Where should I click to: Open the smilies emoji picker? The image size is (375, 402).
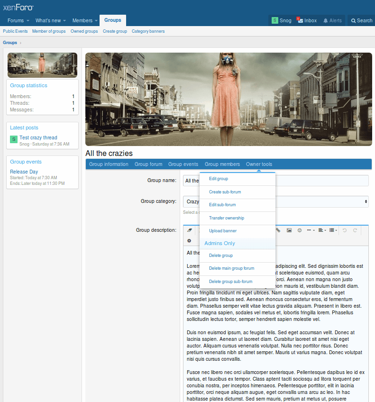click(299, 230)
